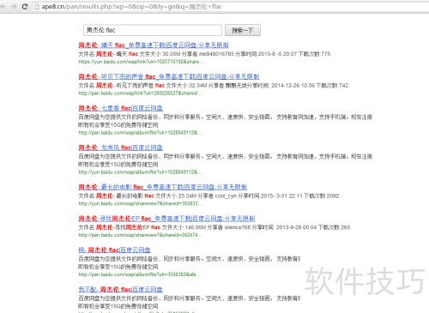
Task: Click the page icon in address bar
Action: [37, 7]
